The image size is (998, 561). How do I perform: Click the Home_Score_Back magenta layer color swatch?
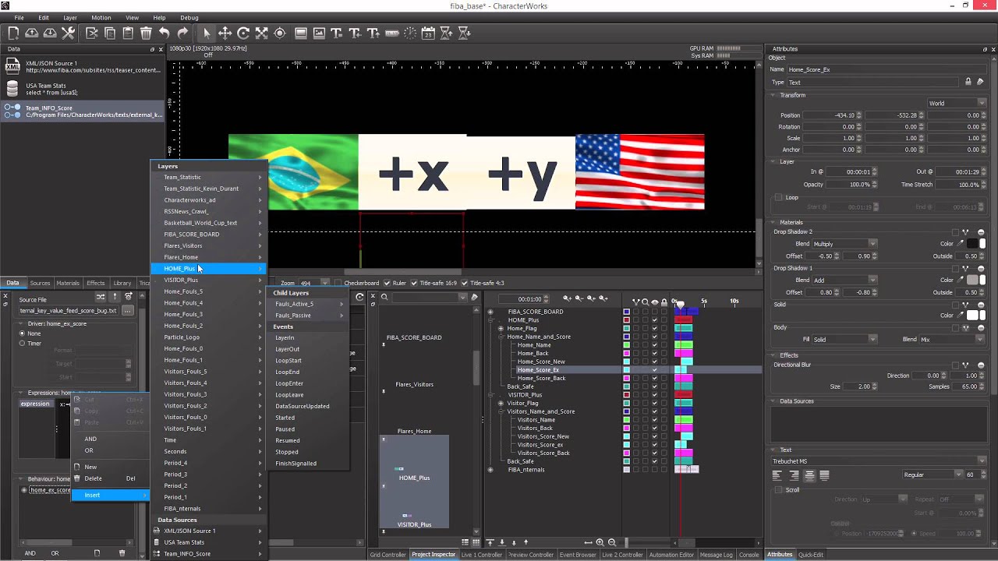(626, 378)
